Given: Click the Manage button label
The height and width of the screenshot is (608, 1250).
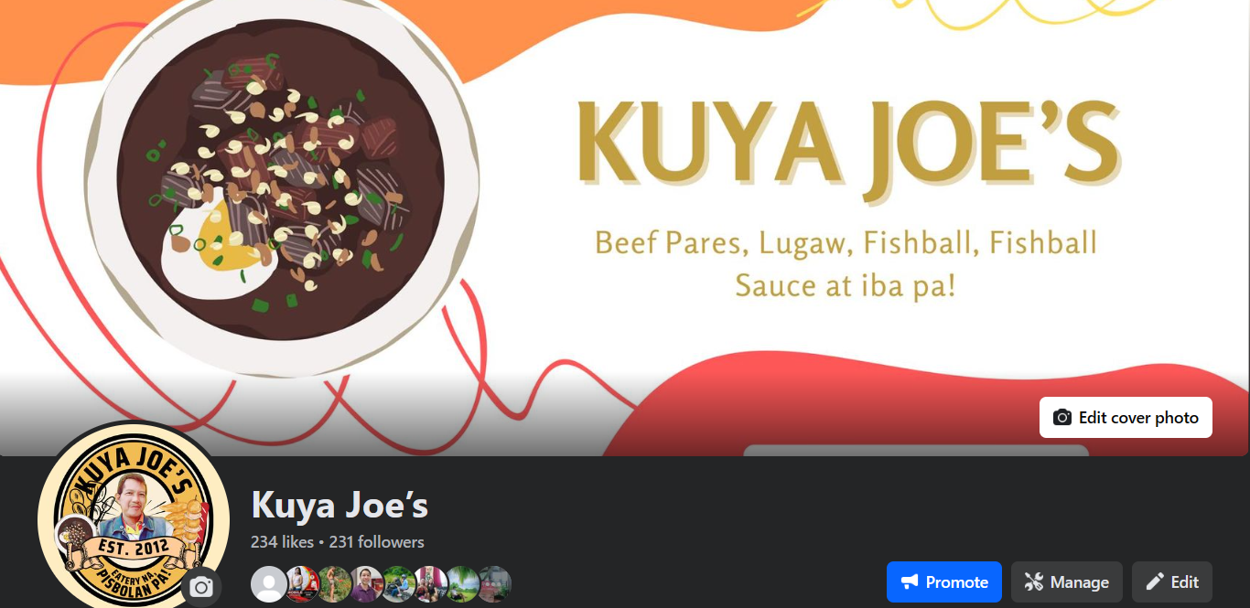Looking at the screenshot, I should click(1080, 582).
